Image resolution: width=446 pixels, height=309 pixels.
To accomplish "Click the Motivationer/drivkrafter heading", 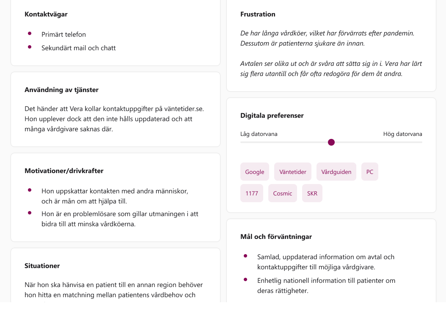I will click(x=64, y=171).
